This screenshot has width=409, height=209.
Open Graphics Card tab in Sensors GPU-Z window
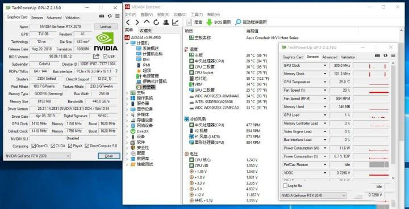(x=293, y=57)
